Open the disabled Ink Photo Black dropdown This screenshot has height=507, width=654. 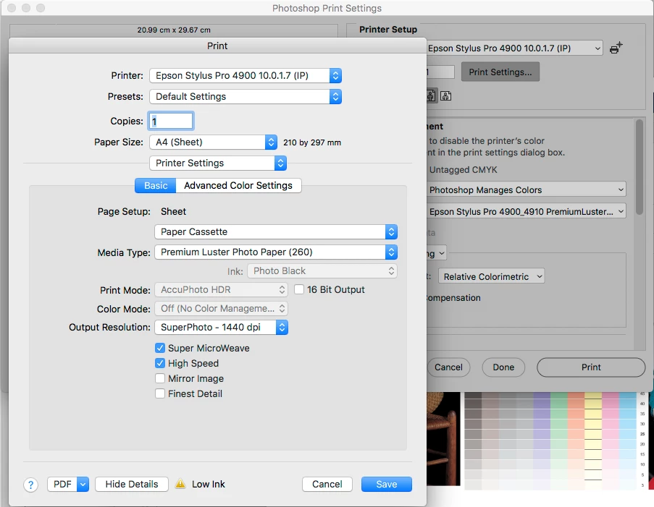pos(322,270)
